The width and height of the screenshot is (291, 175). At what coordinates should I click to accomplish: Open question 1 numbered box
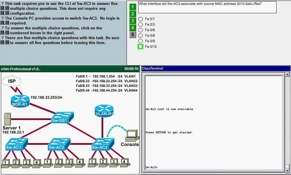132,7
